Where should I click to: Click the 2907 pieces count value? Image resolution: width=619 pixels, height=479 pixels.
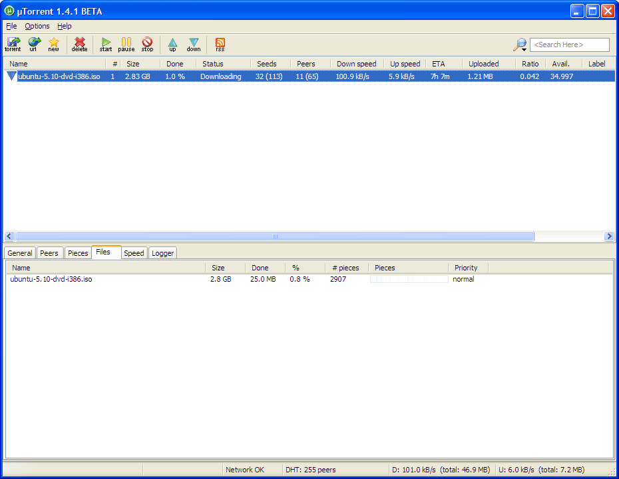coord(338,279)
